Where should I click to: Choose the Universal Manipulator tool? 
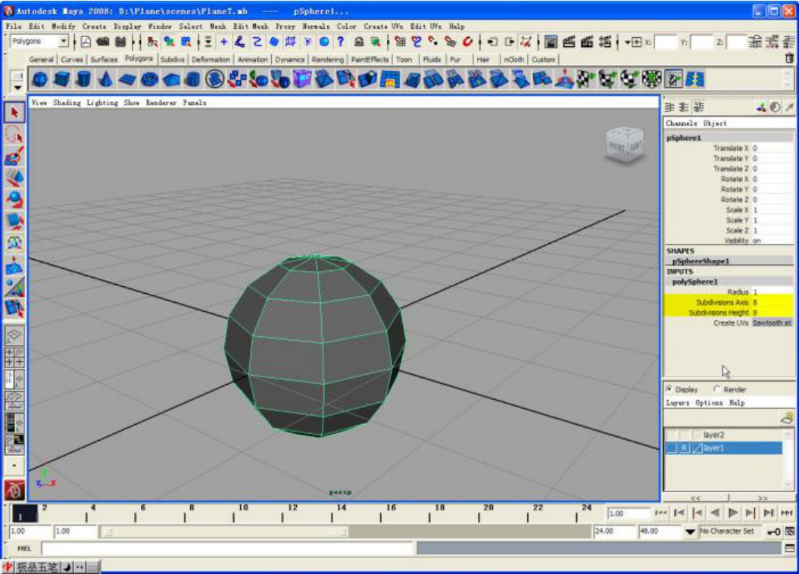point(14,243)
